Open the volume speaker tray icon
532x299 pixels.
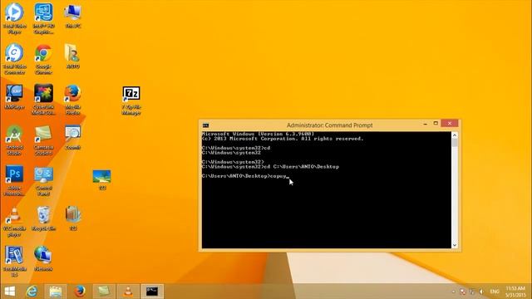click(481, 292)
